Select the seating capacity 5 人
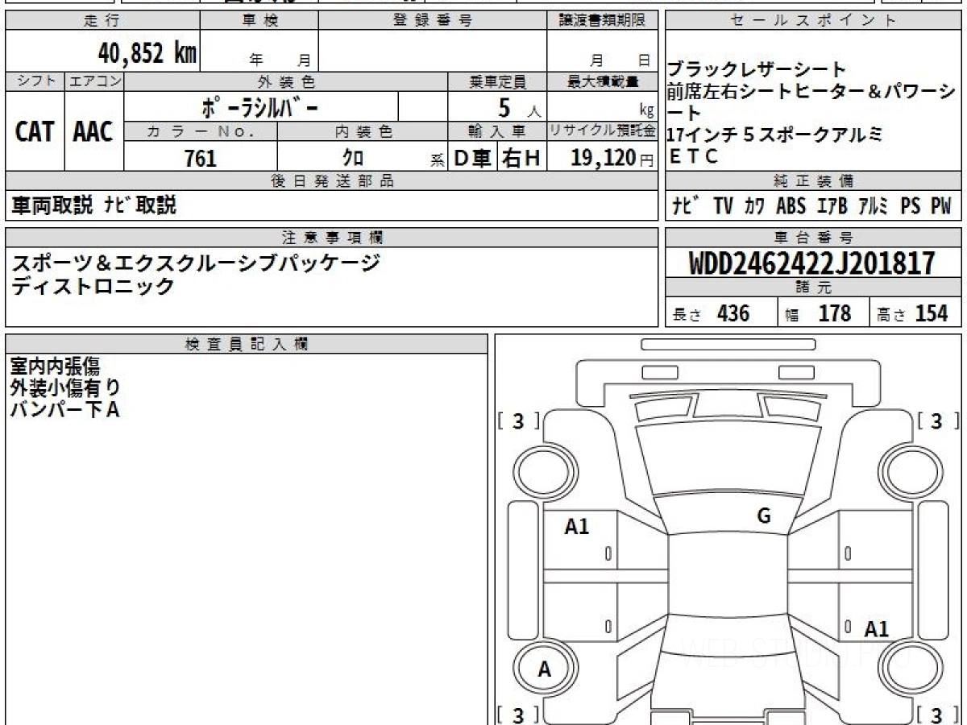The width and height of the screenshot is (967, 725). 520,108
